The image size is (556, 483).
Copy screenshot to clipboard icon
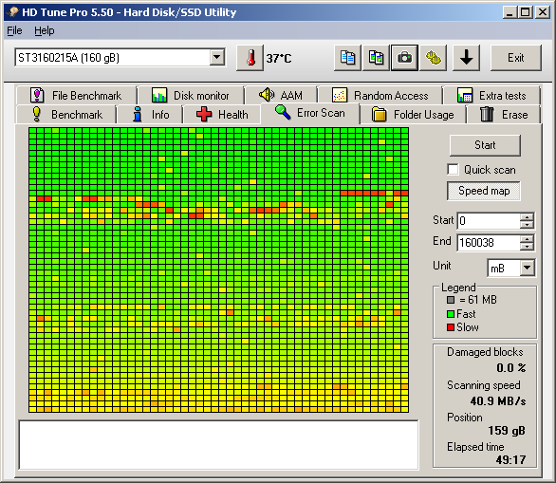click(376, 58)
